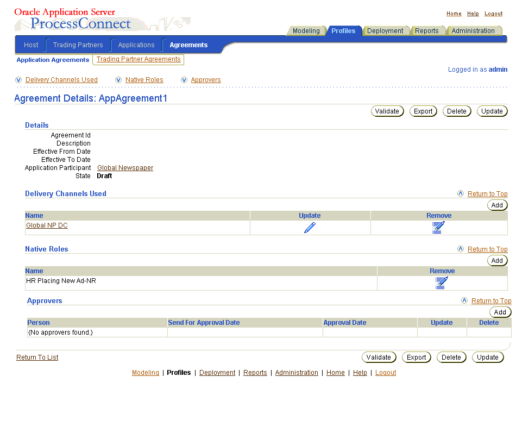
Task: Click the Home link in top header
Action: (x=454, y=14)
